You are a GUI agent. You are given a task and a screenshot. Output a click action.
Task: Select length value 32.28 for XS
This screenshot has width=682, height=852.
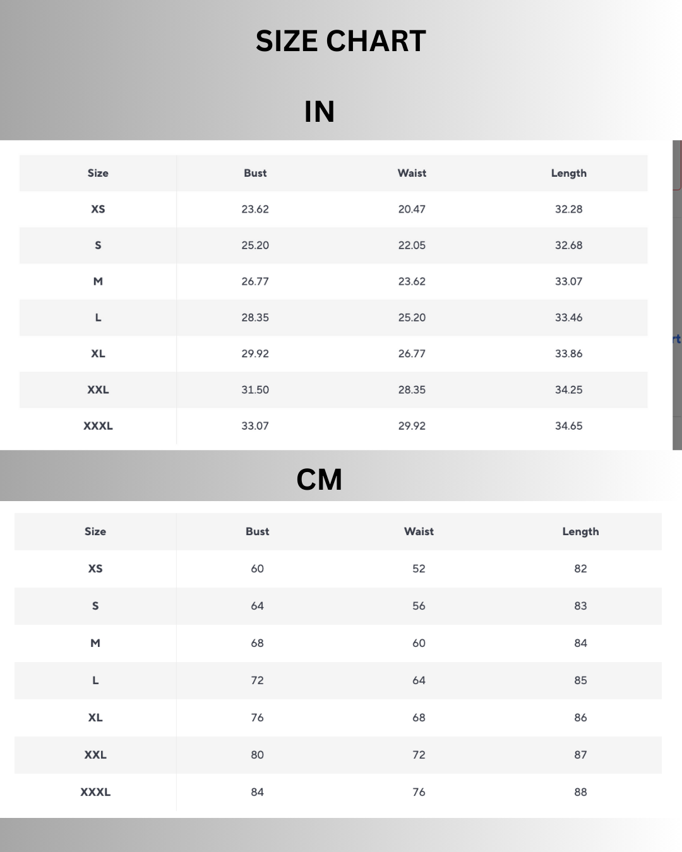[568, 209]
